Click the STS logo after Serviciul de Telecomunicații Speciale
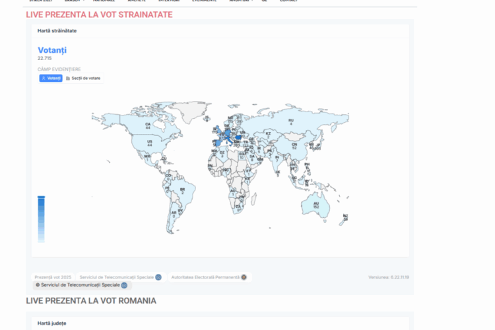This screenshot has height=330, width=495. coord(158,277)
